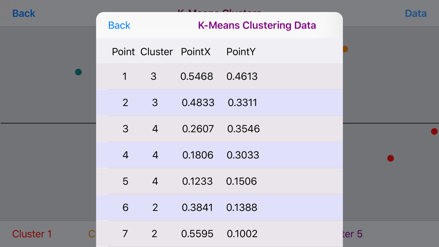
Task: Click the Cluster column header
Action: click(x=157, y=52)
